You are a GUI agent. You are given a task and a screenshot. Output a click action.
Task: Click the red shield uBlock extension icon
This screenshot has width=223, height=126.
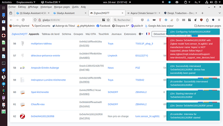(201, 20)
